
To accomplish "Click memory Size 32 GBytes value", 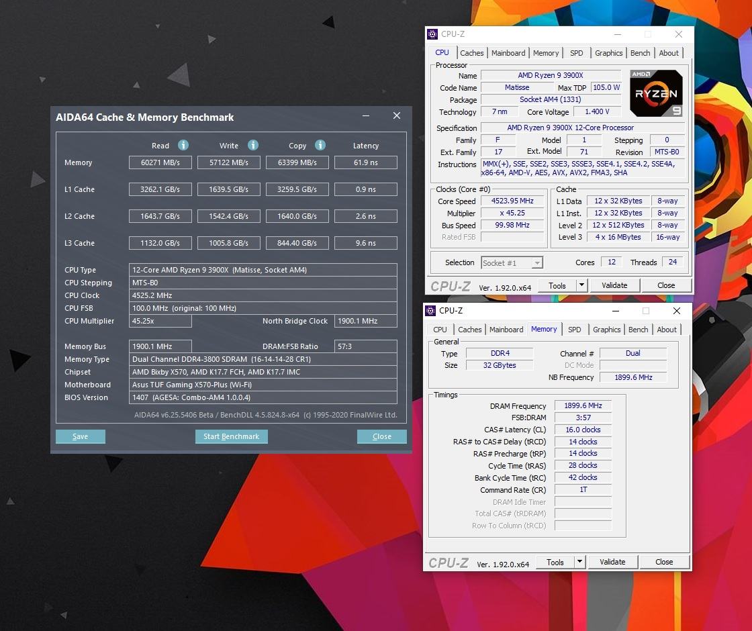I will (x=500, y=365).
